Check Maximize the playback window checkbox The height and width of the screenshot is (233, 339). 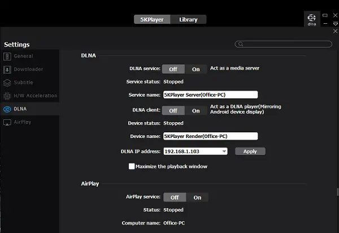132,166
